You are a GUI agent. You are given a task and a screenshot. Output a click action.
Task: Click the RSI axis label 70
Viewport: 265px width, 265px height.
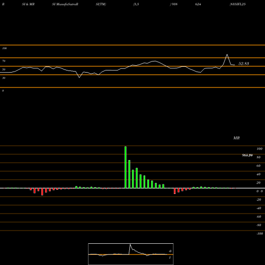click(4, 61)
